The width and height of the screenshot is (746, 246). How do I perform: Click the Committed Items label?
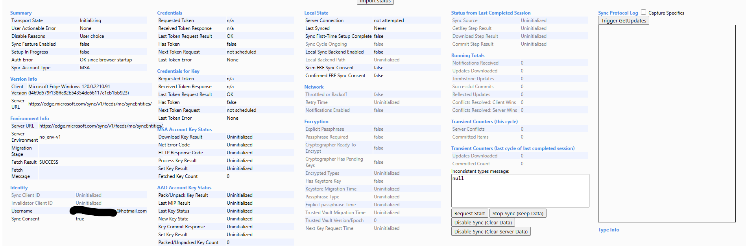click(470, 137)
